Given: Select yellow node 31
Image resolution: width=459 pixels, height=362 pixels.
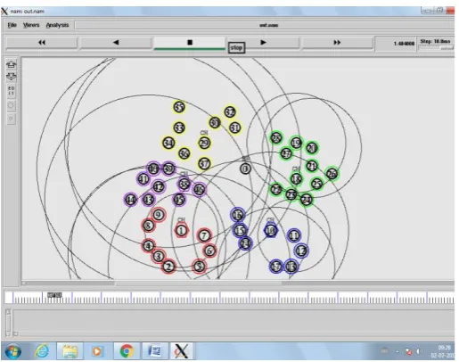Looking at the screenshot, I should (235, 128).
